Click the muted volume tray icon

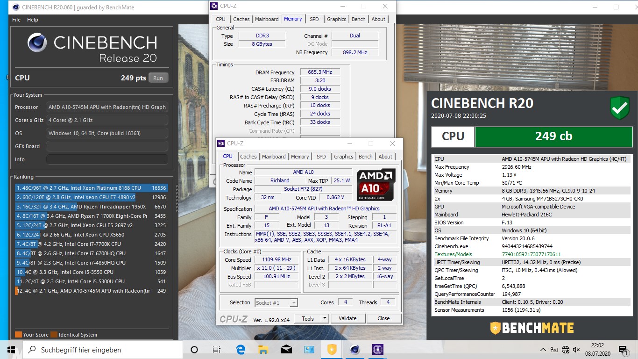(577, 350)
